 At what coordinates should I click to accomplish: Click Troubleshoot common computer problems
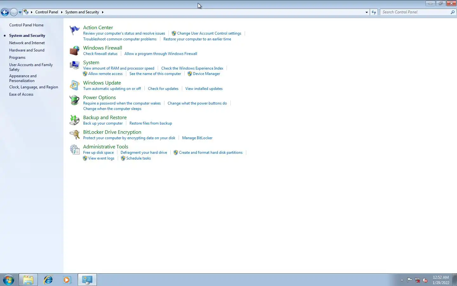pyautogui.click(x=120, y=39)
